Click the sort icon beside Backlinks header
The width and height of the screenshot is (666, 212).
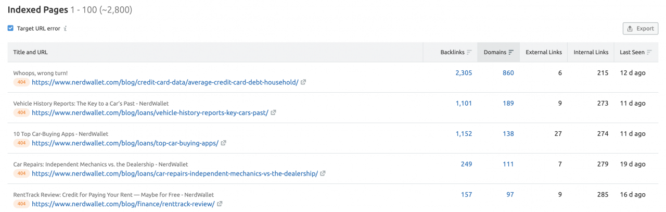click(x=469, y=52)
